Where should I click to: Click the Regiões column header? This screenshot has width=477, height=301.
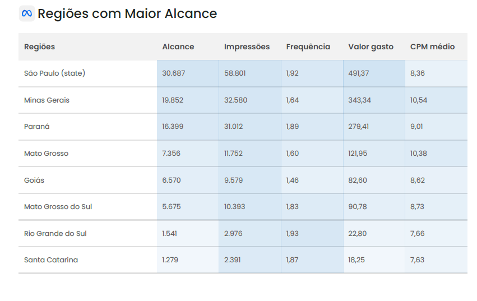tap(40, 47)
